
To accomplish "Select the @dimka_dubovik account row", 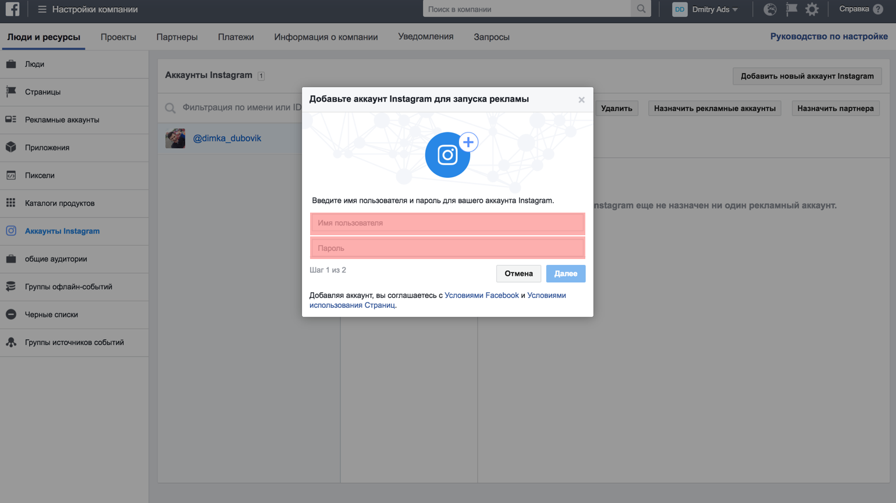I will click(x=230, y=138).
